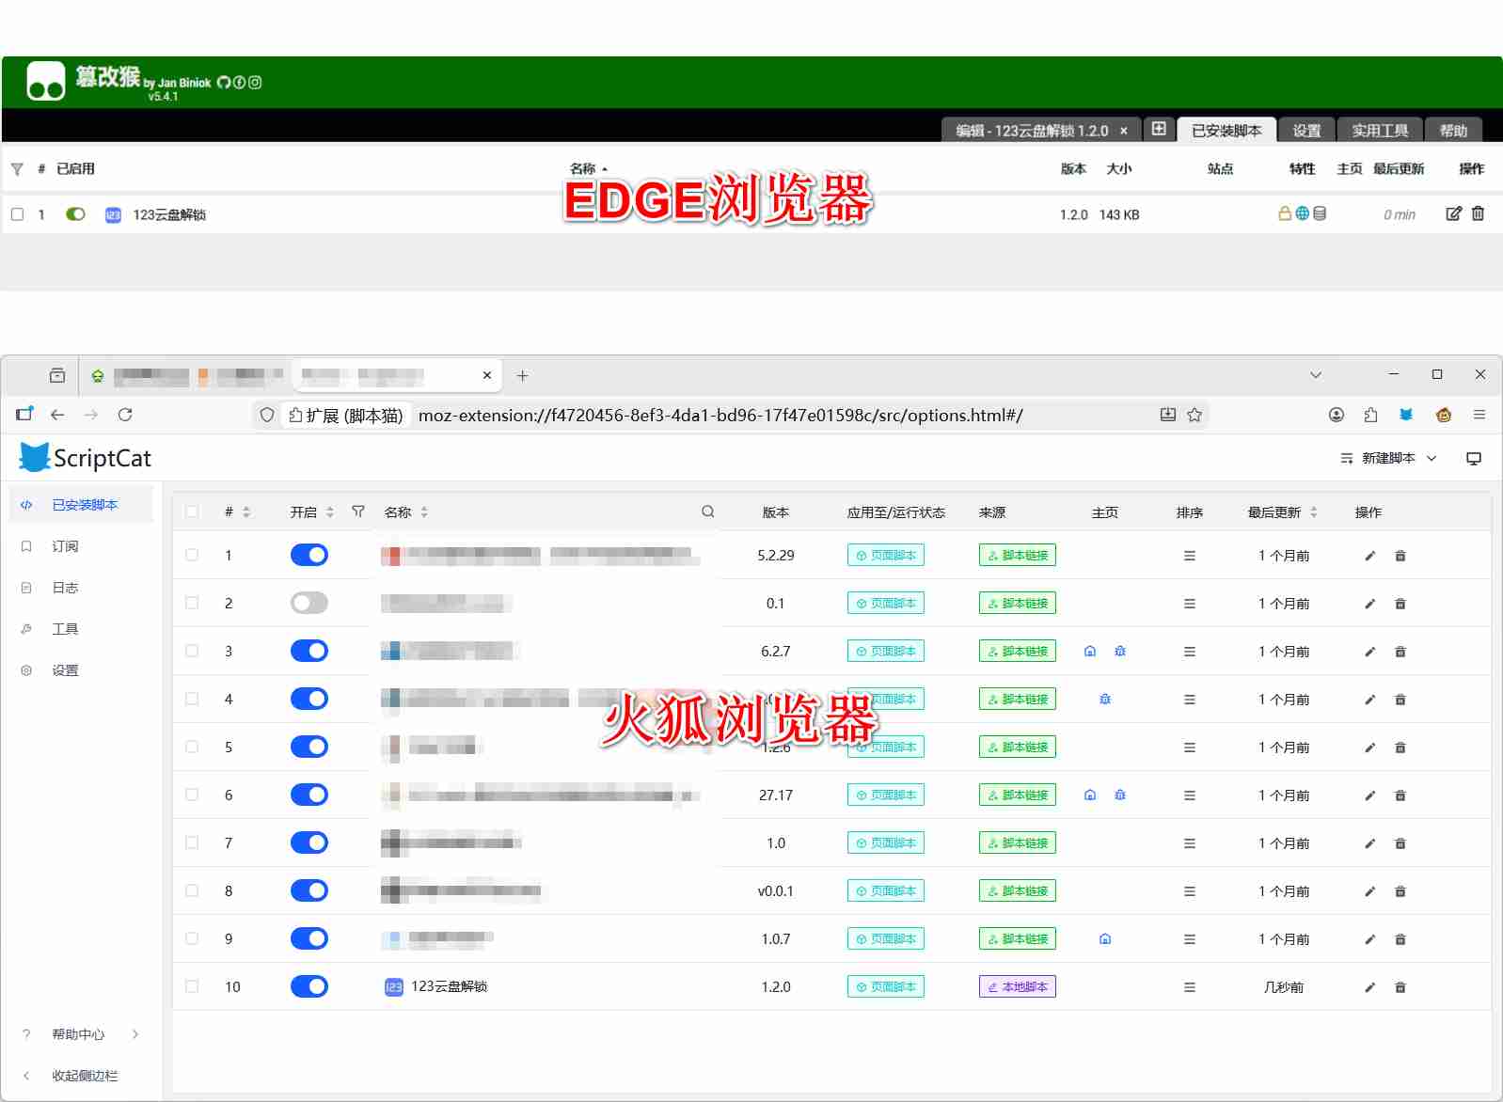This screenshot has width=1503, height=1102.
Task: Delete 123云盘解锁 script in Tampermonkey
Action: 1478,213
